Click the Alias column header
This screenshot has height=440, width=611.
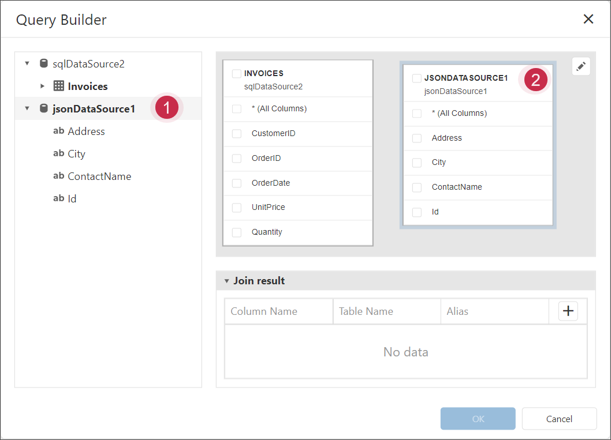[457, 311]
